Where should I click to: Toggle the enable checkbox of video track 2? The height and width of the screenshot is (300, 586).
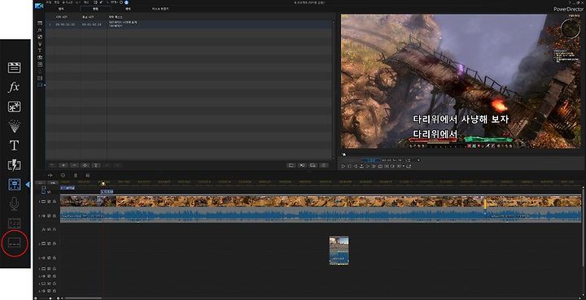point(49,244)
